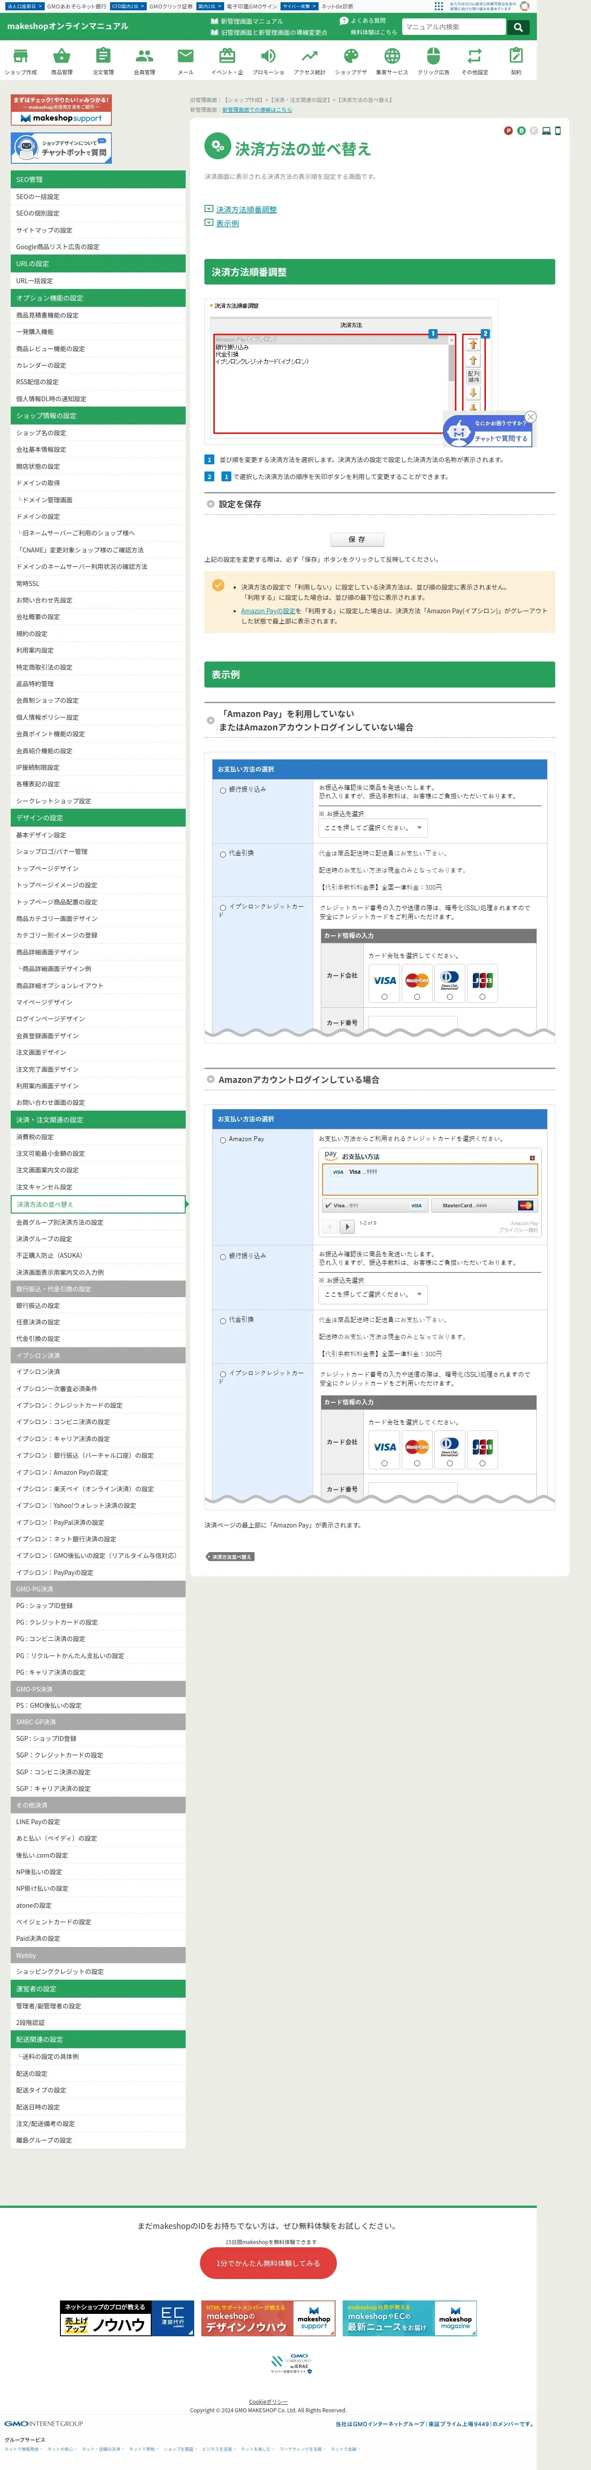Click the smartphone display icon

pos(557,131)
